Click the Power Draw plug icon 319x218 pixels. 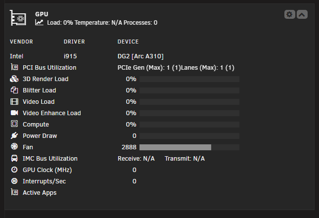point(14,135)
